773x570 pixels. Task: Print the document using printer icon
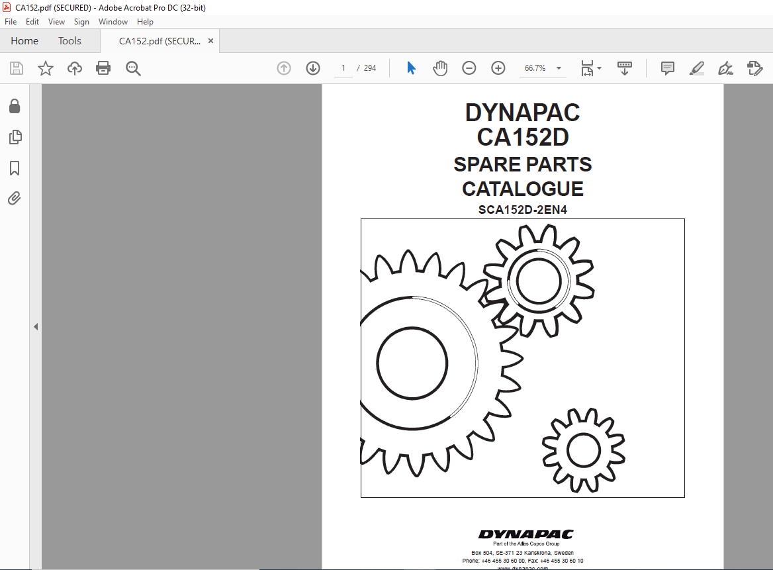coord(103,68)
